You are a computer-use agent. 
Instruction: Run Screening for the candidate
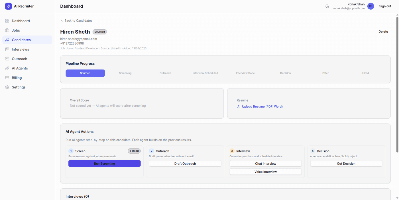coord(104,164)
